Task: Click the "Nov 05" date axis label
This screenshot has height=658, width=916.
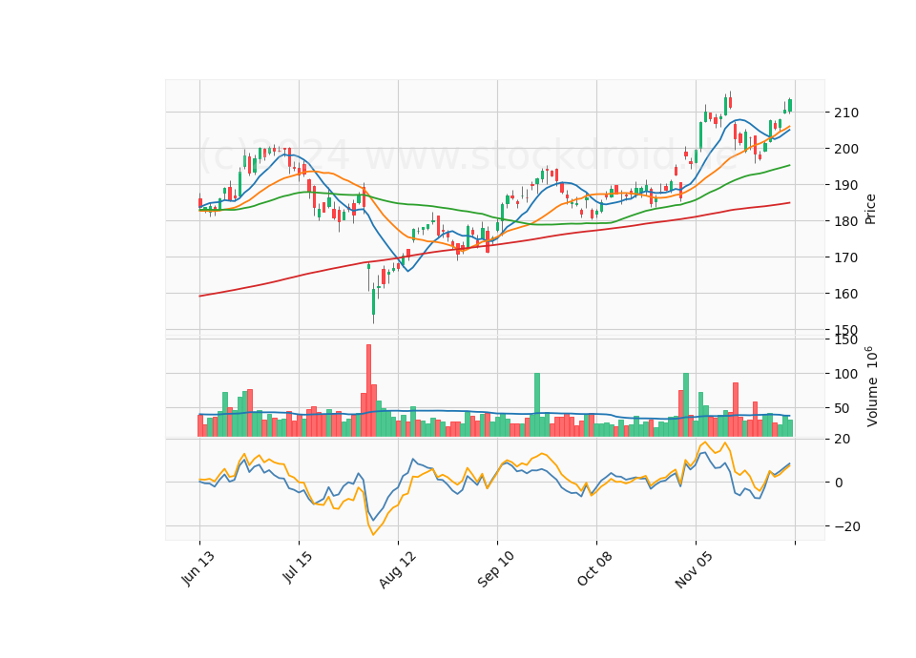Action: point(694,569)
